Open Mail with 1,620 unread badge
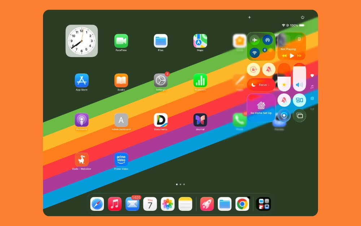361x226 pixels. pos(132,204)
